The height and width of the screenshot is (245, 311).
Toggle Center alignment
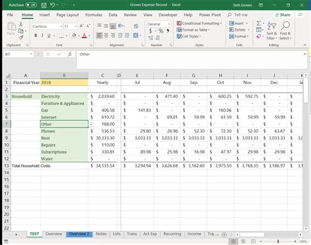pyautogui.click(x=106, y=35)
